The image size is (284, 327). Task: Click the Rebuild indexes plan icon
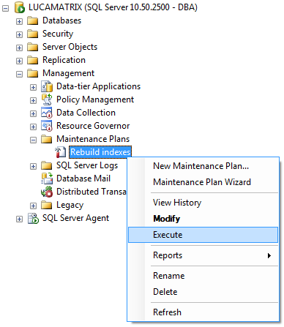click(60, 152)
